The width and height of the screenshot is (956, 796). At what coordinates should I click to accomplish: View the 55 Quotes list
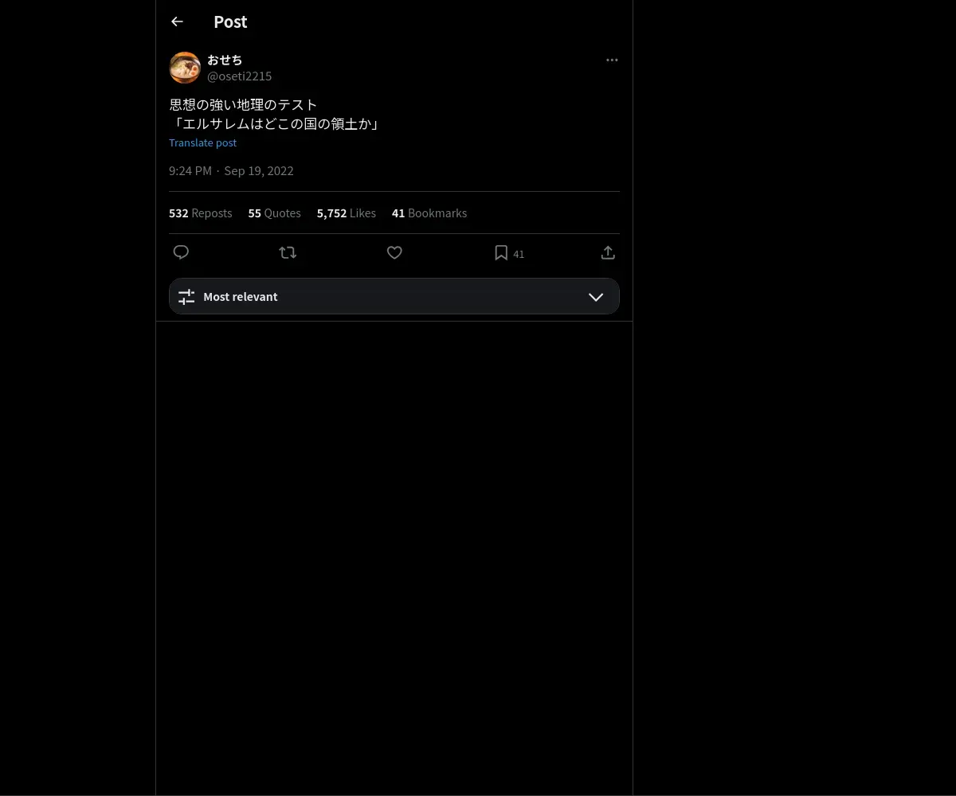tap(275, 213)
